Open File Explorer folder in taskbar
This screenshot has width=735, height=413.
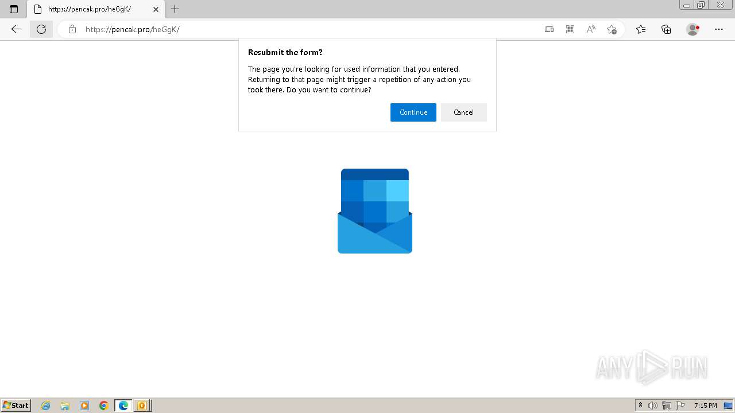[x=65, y=406]
